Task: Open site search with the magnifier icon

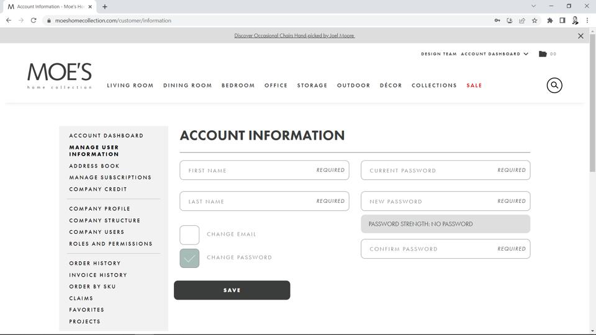Action: (554, 85)
